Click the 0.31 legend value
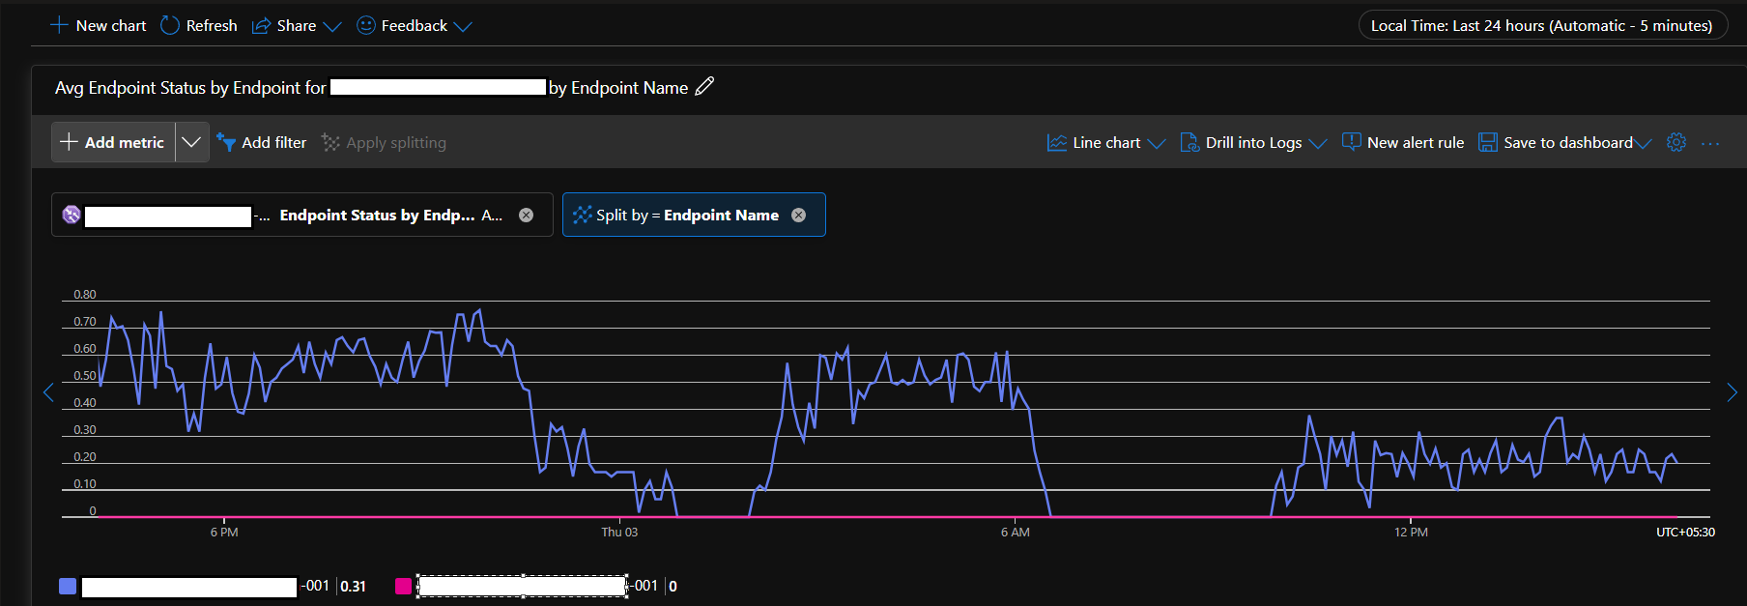Image resolution: width=1747 pixels, height=606 pixels. pyautogui.click(x=353, y=587)
